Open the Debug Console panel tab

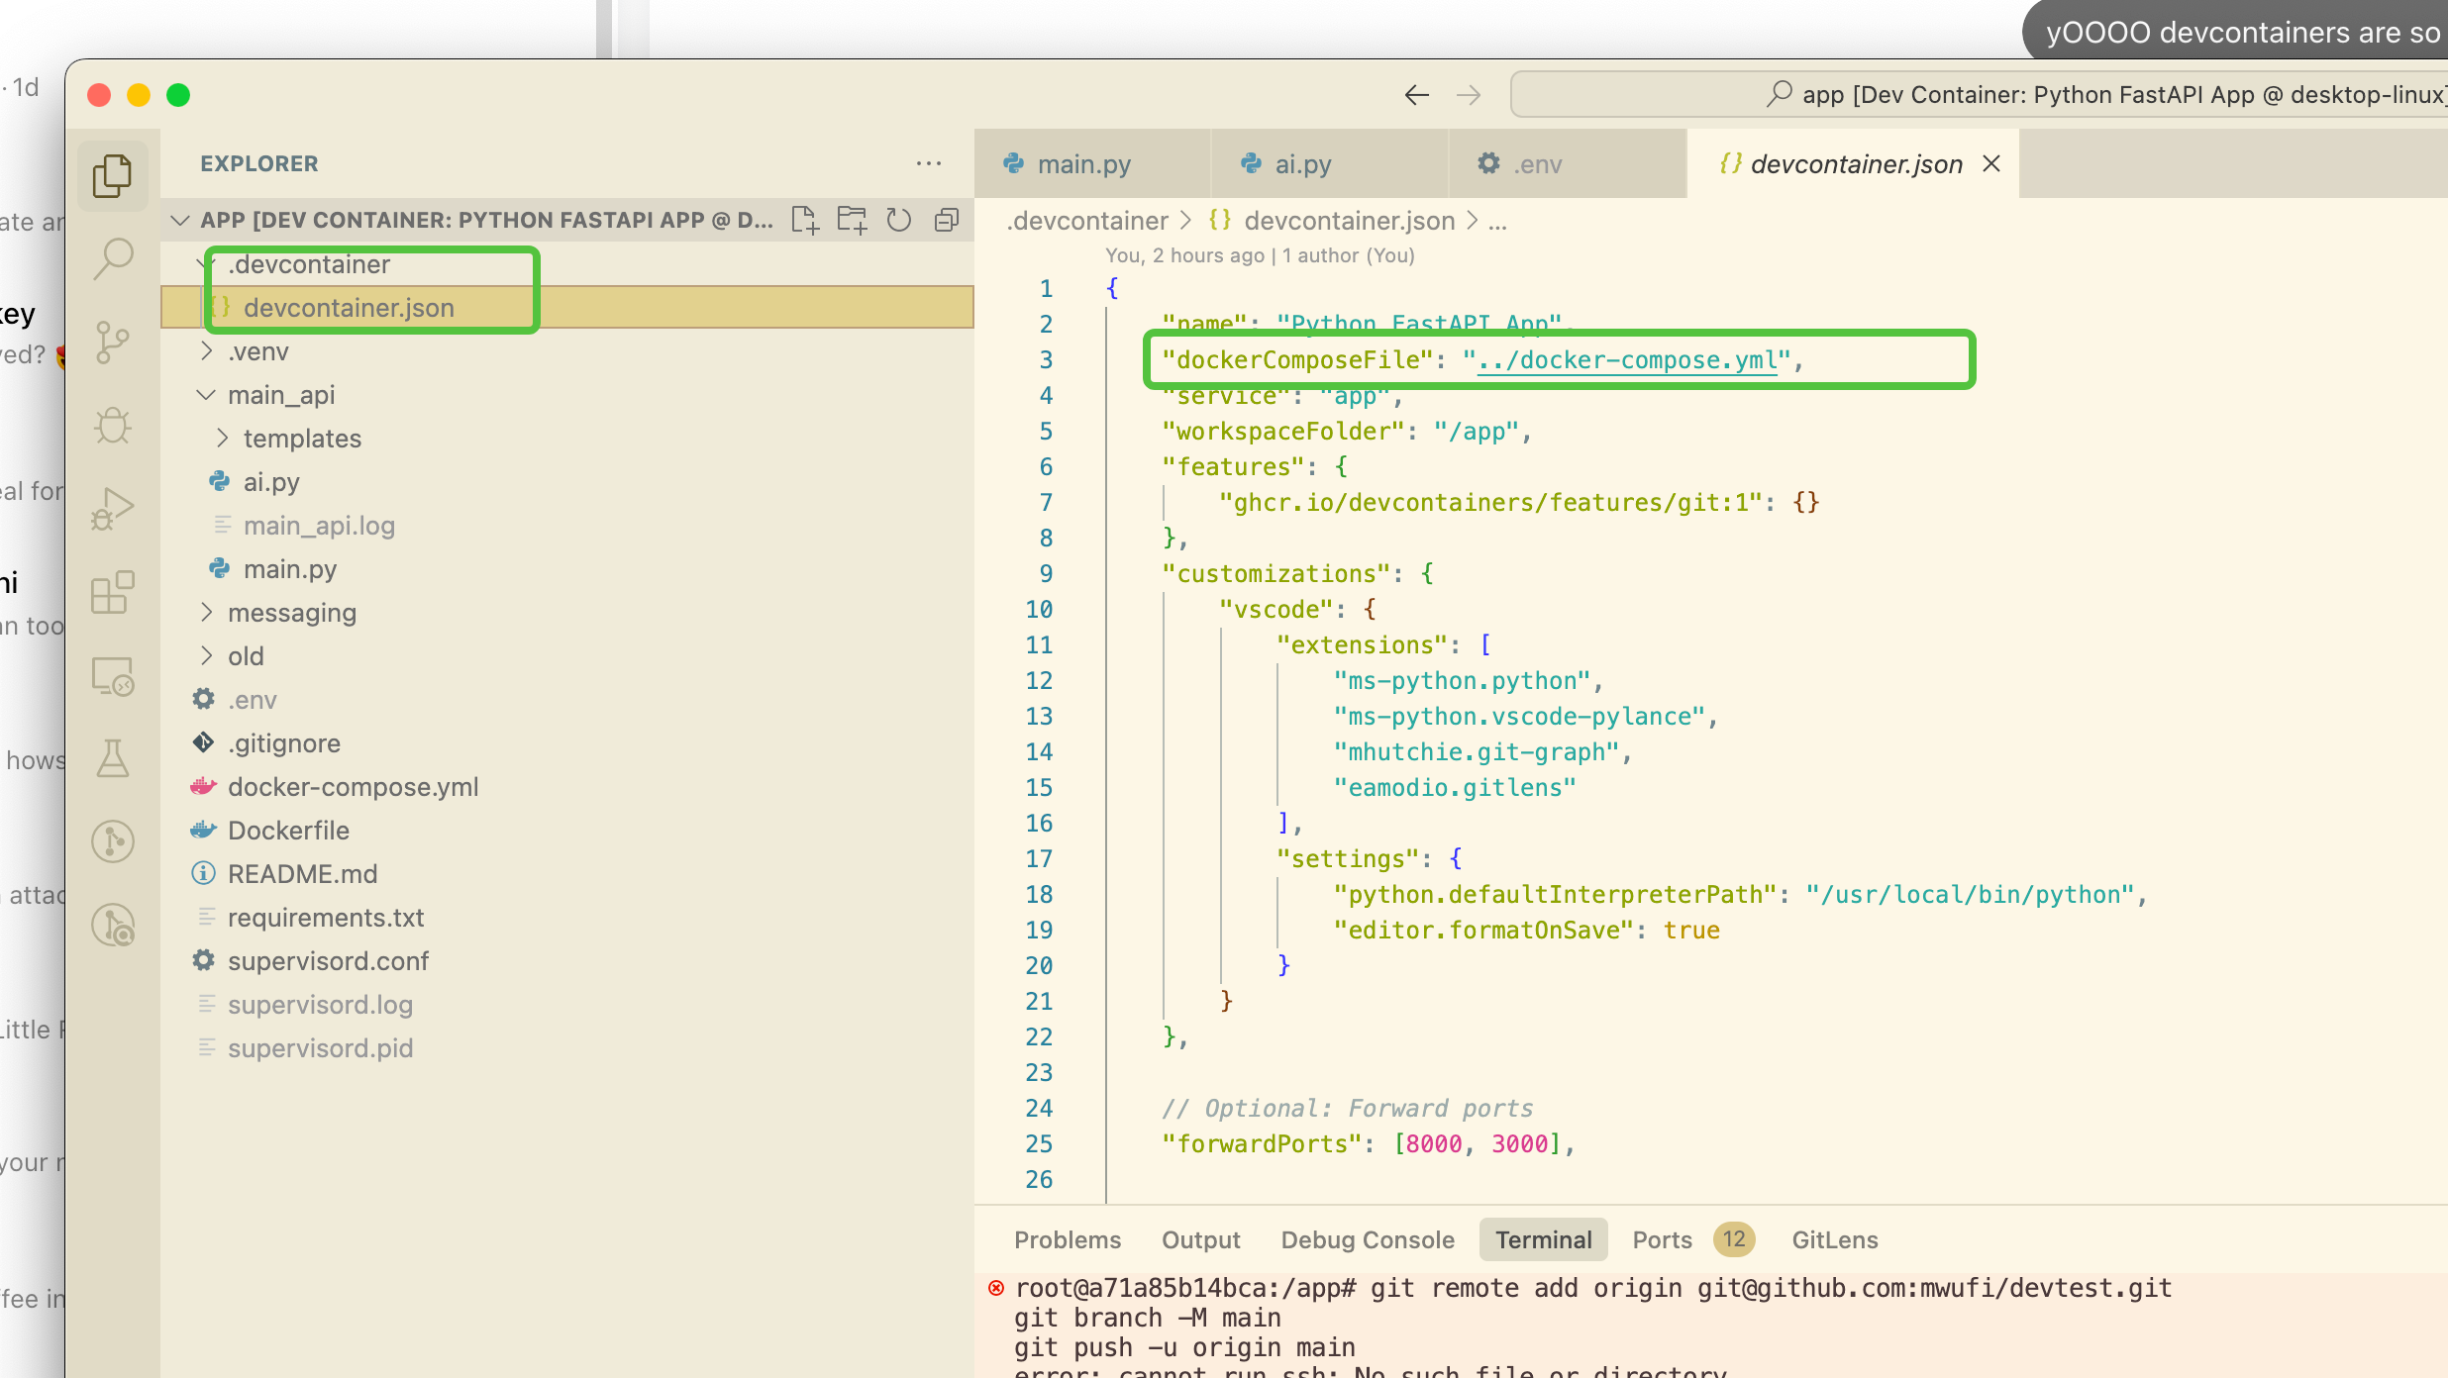point(1367,1239)
